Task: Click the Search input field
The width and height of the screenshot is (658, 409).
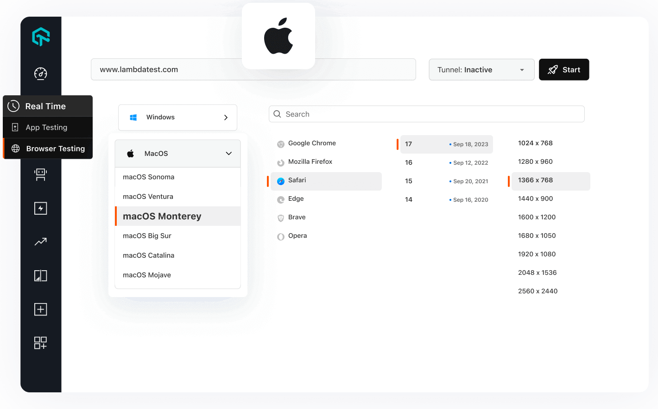Action: (426, 114)
